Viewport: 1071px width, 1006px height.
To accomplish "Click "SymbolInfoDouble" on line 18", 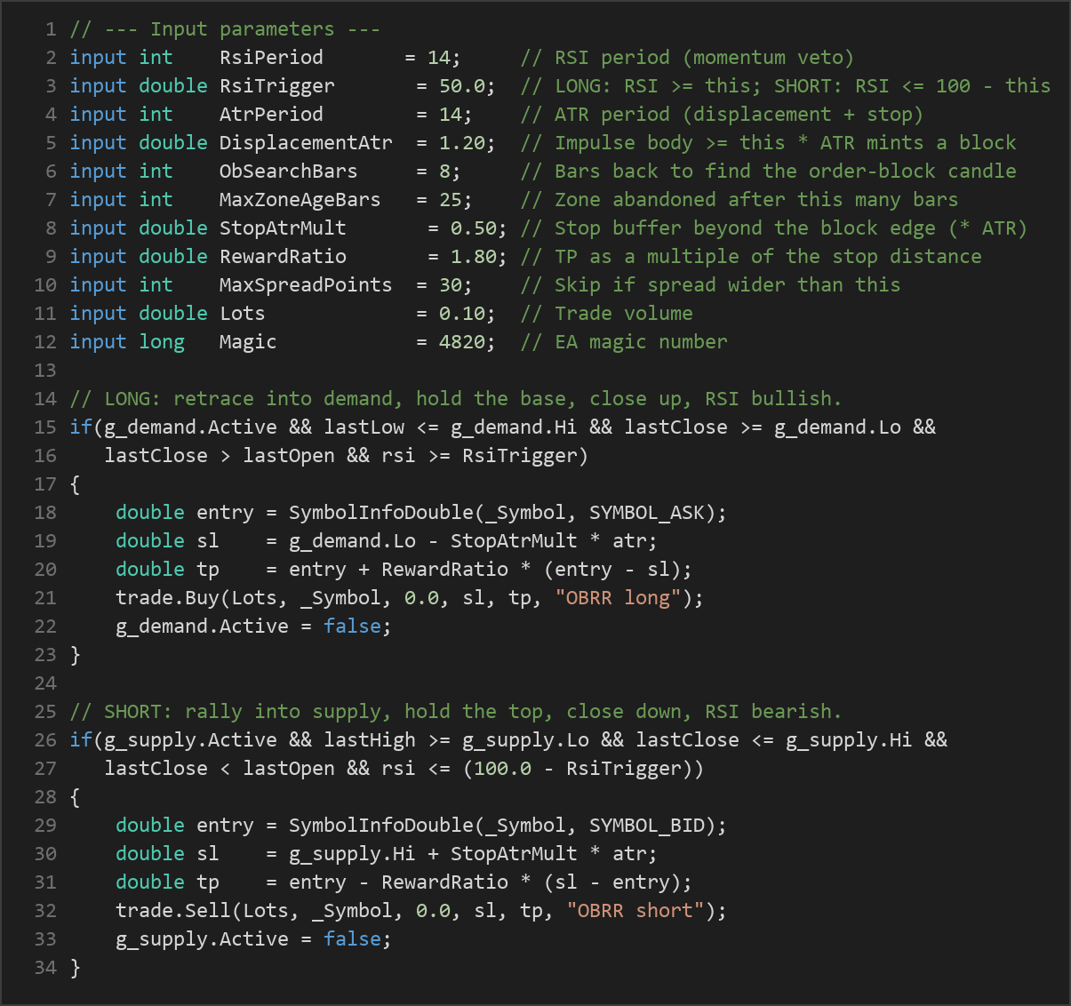I will pos(380,513).
